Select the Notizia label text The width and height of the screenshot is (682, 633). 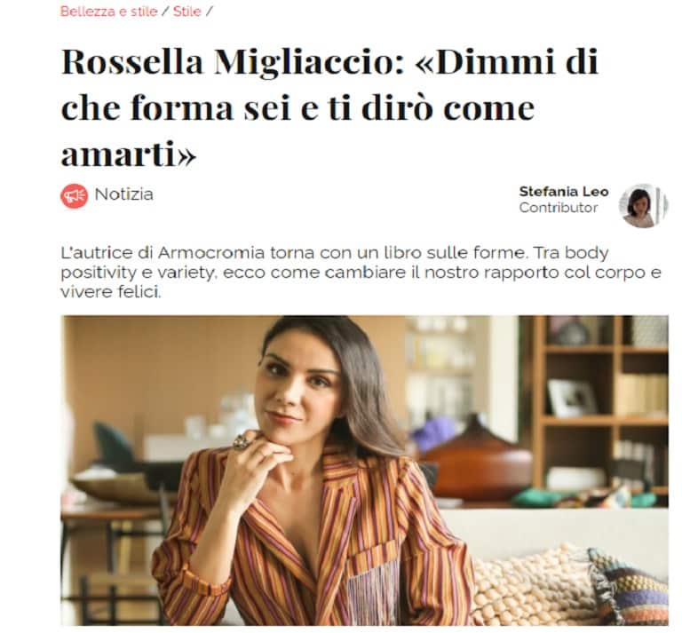pyautogui.click(x=124, y=194)
